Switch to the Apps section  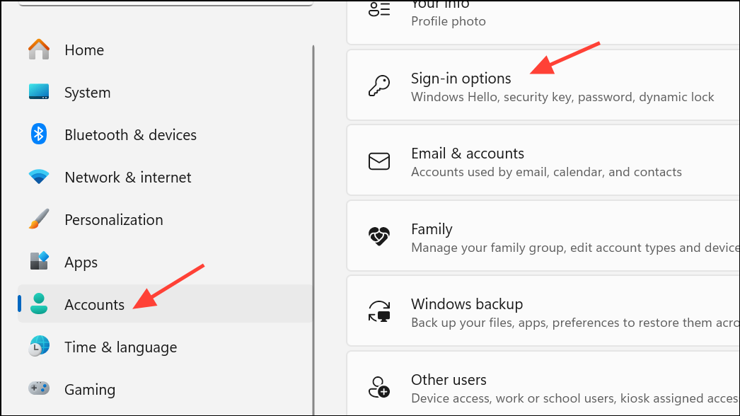pos(80,262)
